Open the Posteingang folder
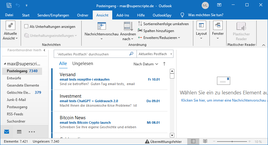The width and height of the screenshot is (268, 145). (x=22, y=71)
